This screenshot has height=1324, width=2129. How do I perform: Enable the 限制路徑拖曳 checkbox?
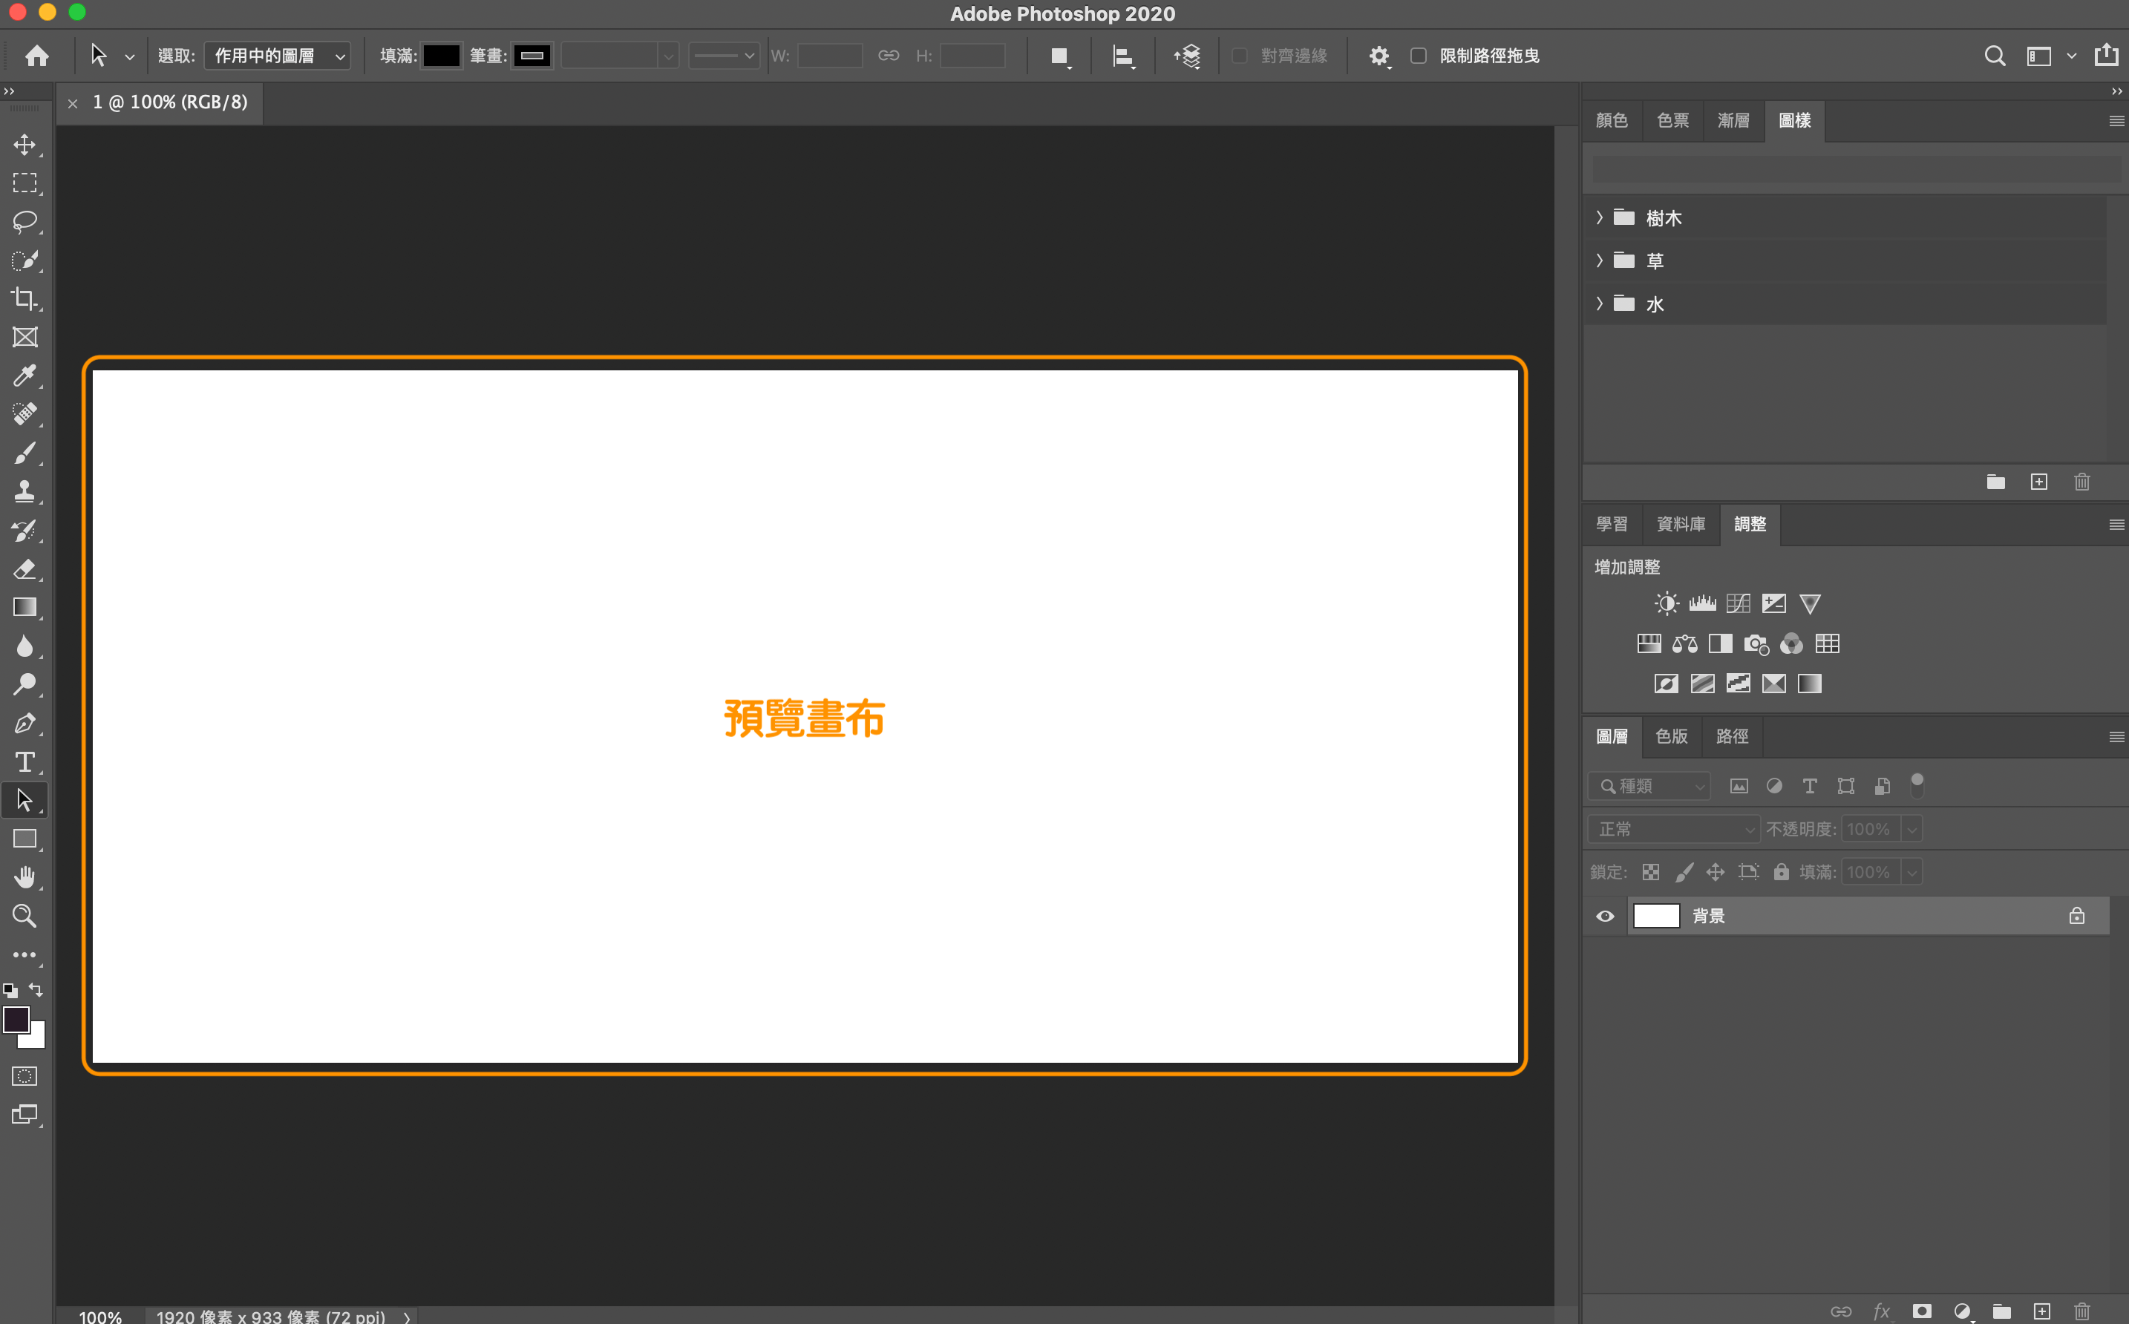[x=1419, y=55]
